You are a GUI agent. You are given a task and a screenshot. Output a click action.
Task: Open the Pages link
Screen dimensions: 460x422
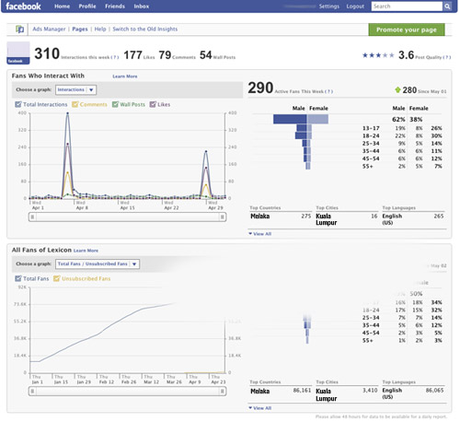[x=80, y=29]
